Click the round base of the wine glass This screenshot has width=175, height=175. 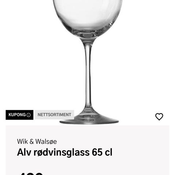coord(89,120)
